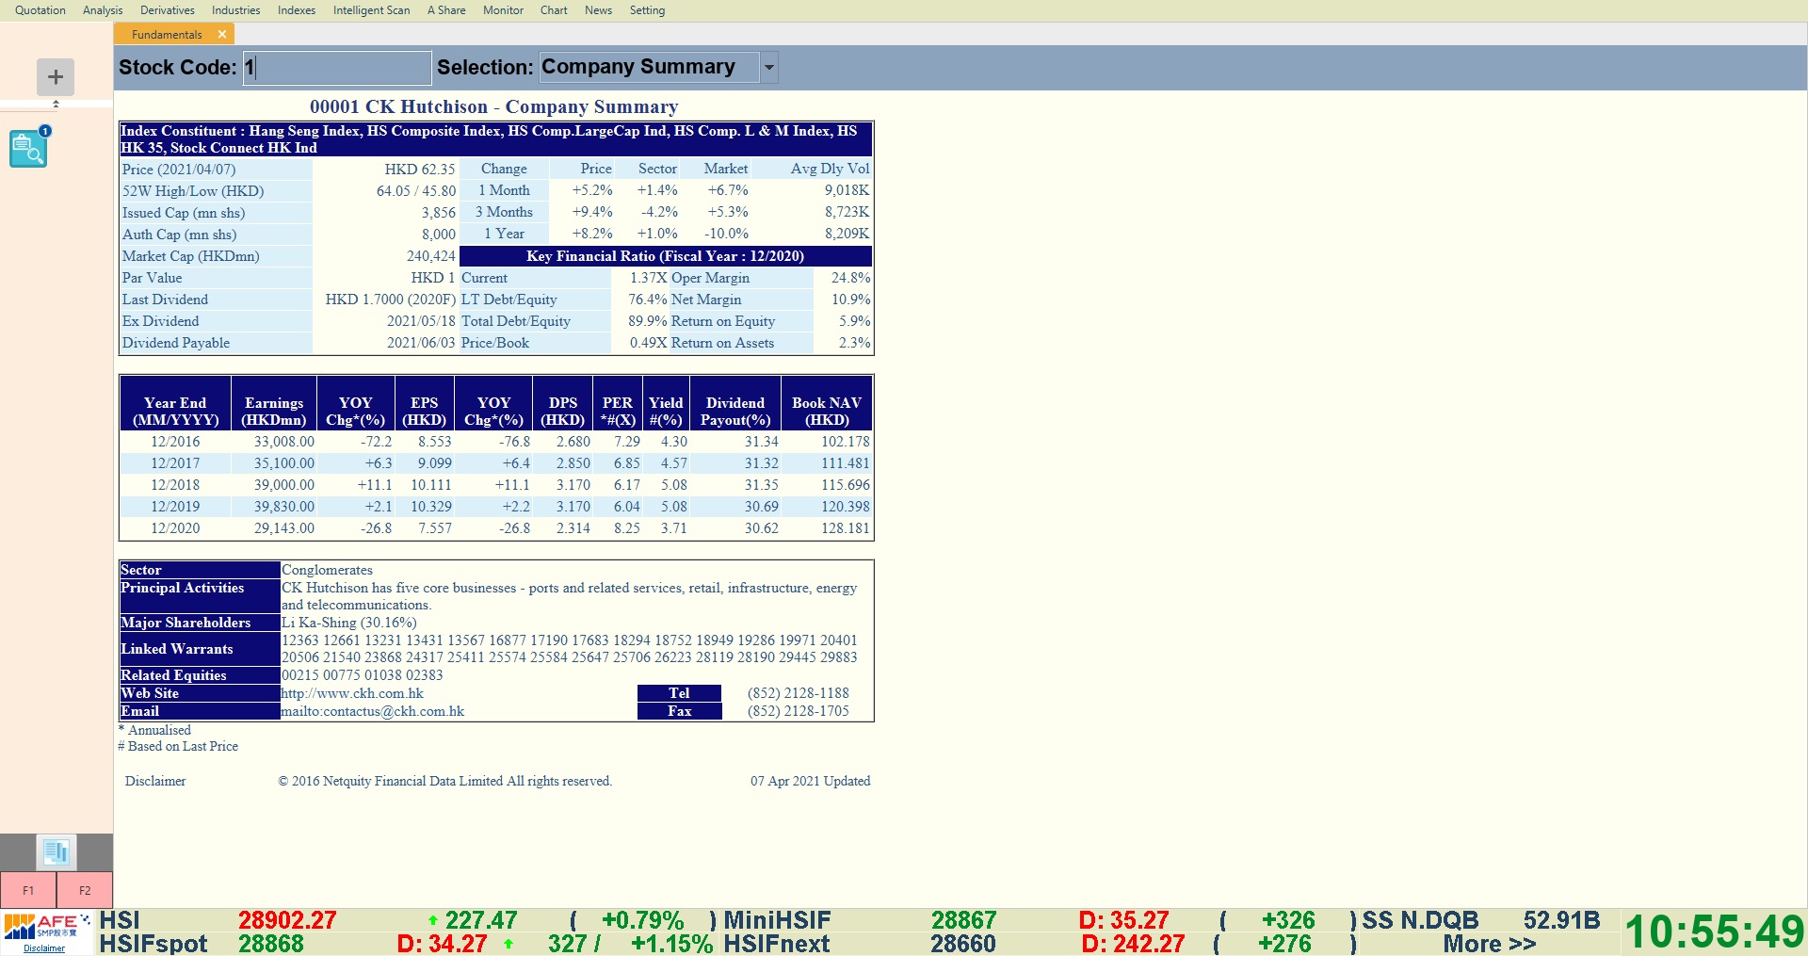Click the clock display 10:55:49
The image size is (1808, 956).
point(1714,932)
